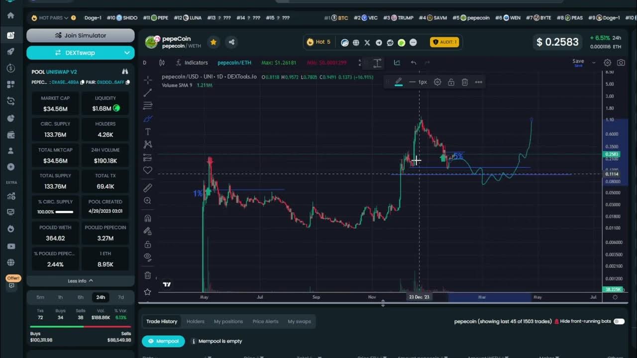Screen dimensions: 637x358
Task: Select the trend line drawing tool
Action: coord(148,93)
